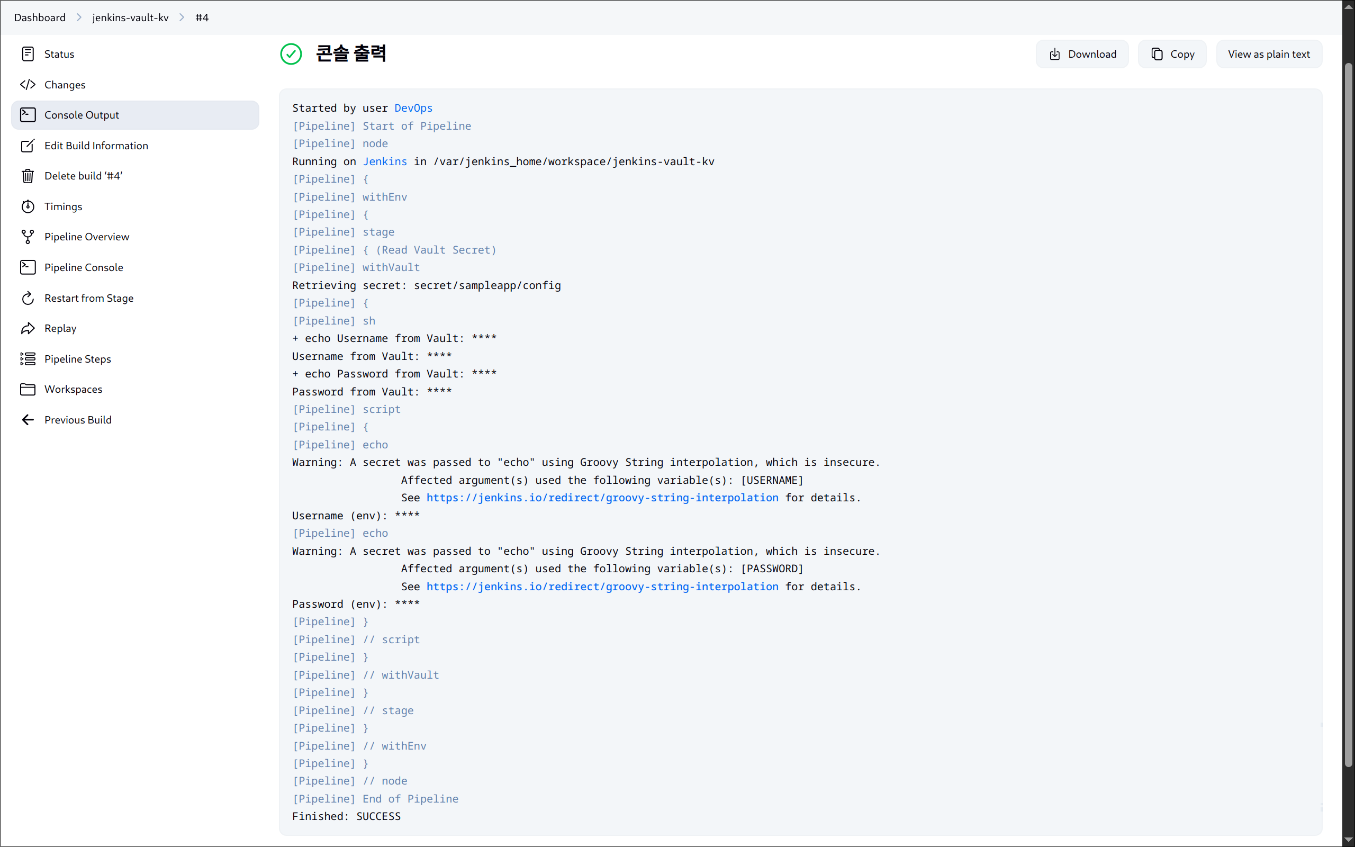
Task: Open the Changes page
Action: 135,85
